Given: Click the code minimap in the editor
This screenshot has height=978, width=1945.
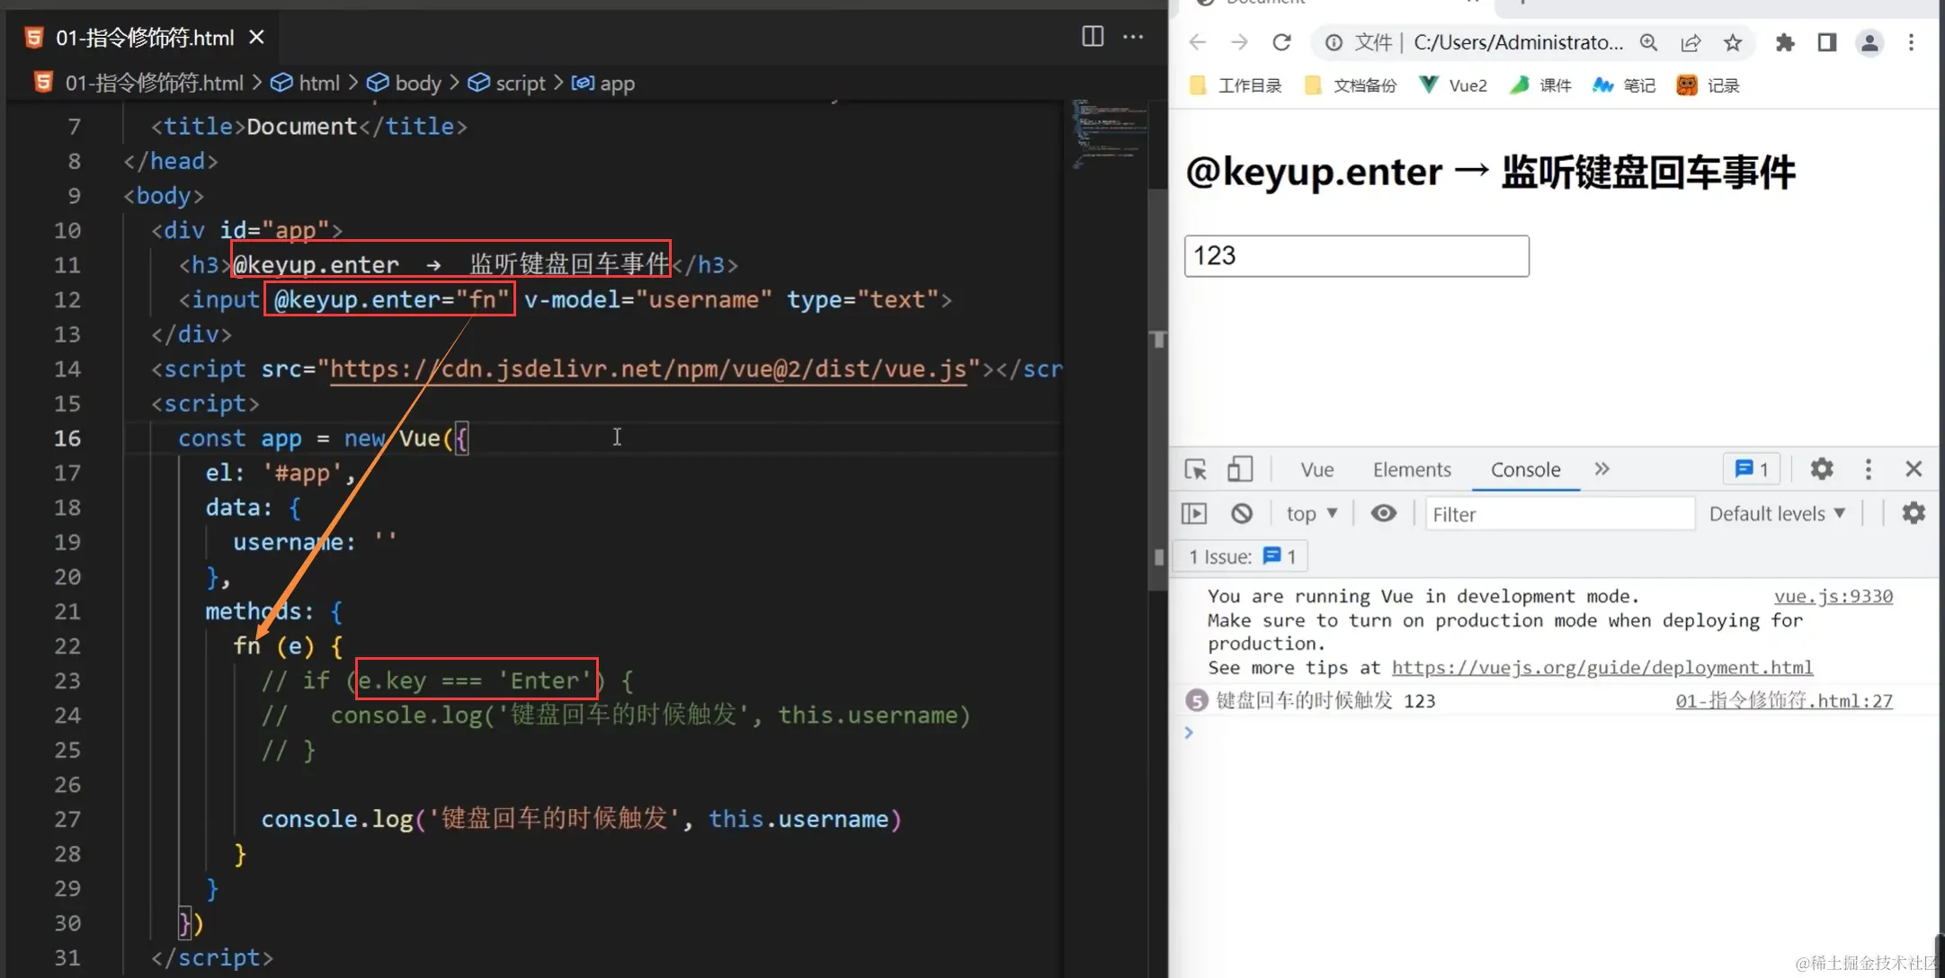Looking at the screenshot, I should tap(1110, 135).
